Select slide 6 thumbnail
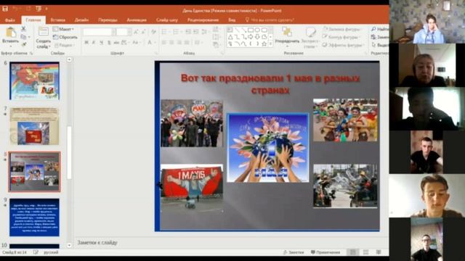Viewport: 465px width, 261px height. [34, 80]
